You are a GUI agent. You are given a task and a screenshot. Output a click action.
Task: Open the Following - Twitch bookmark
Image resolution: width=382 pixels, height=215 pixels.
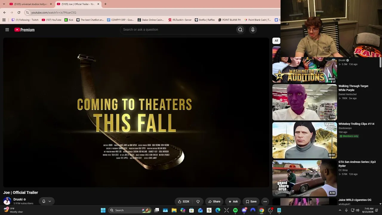(x=25, y=20)
